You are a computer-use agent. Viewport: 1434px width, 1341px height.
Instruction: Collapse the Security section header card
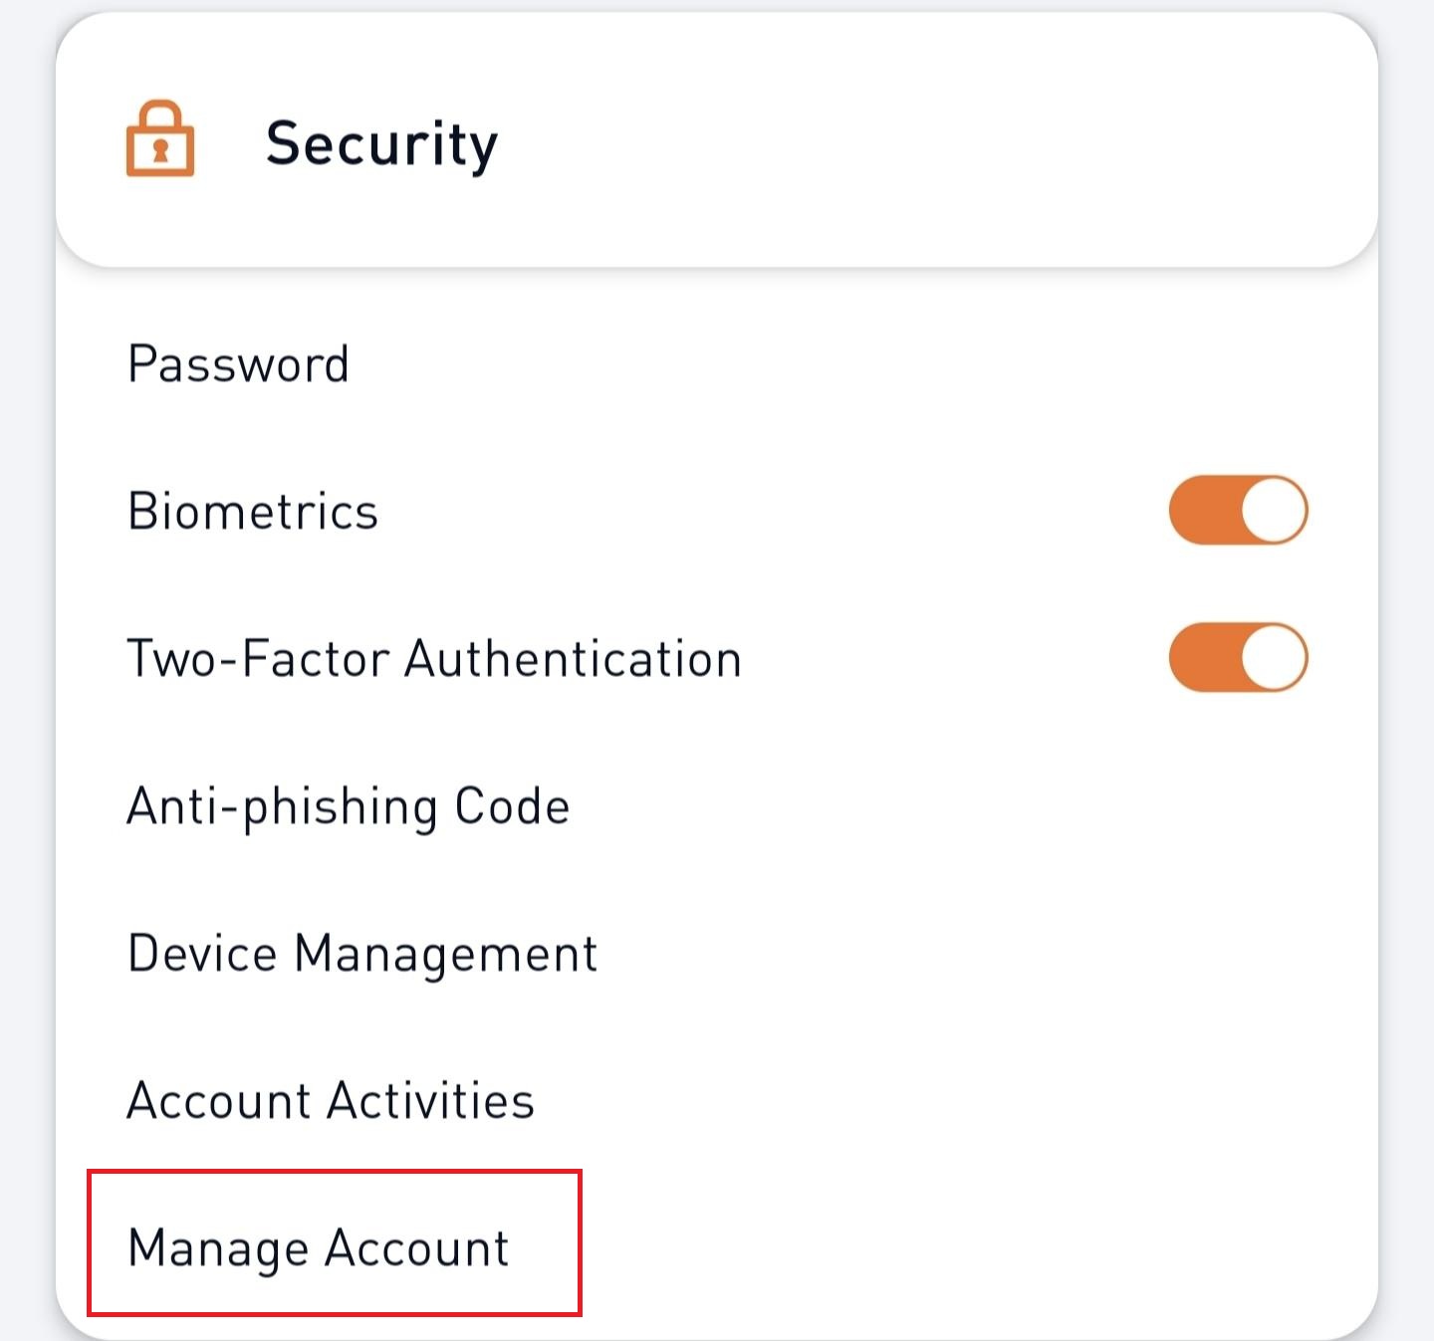[x=717, y=140]
